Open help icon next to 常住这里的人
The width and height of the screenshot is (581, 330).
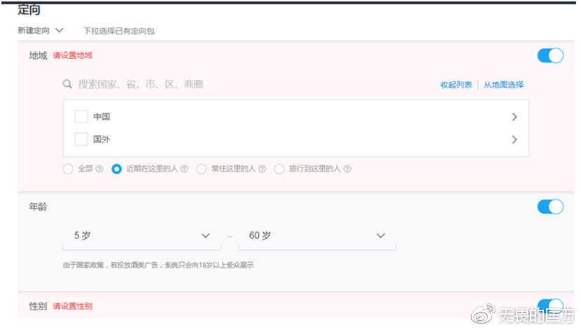262,169
